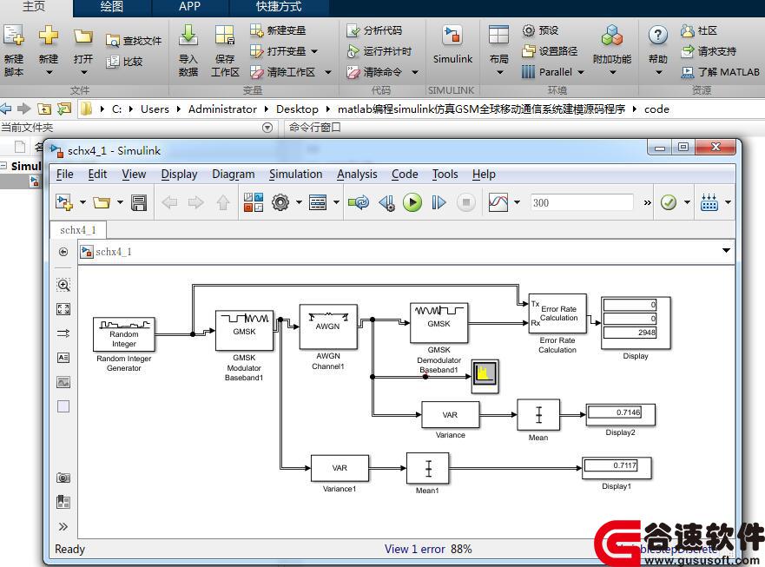765x567 pixels.
Task: Click the Annotation text palette icon
Action: click(x=63, y=358)
